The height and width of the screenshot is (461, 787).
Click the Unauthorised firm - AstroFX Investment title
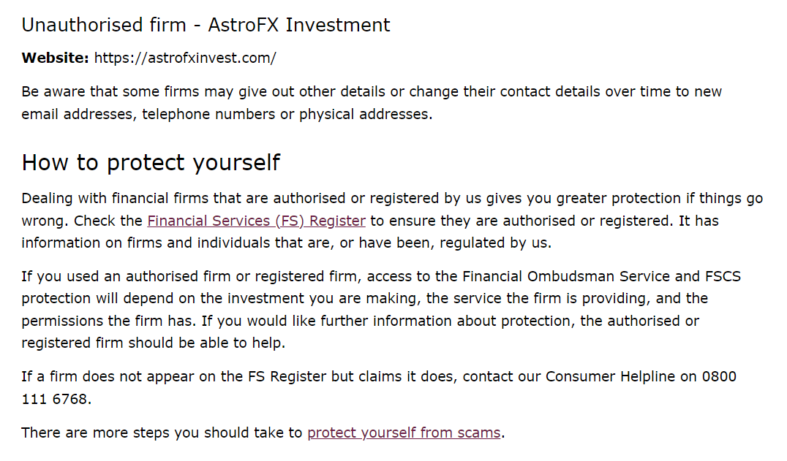tap(206, 25)
